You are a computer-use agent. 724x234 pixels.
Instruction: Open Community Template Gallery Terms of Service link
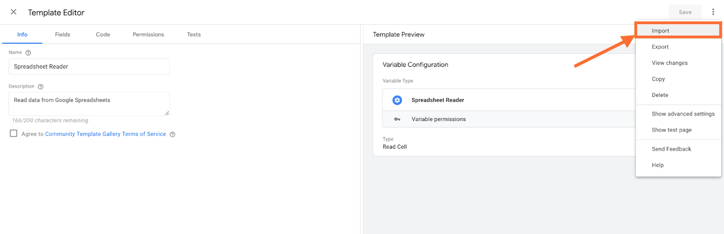(106, 134)
